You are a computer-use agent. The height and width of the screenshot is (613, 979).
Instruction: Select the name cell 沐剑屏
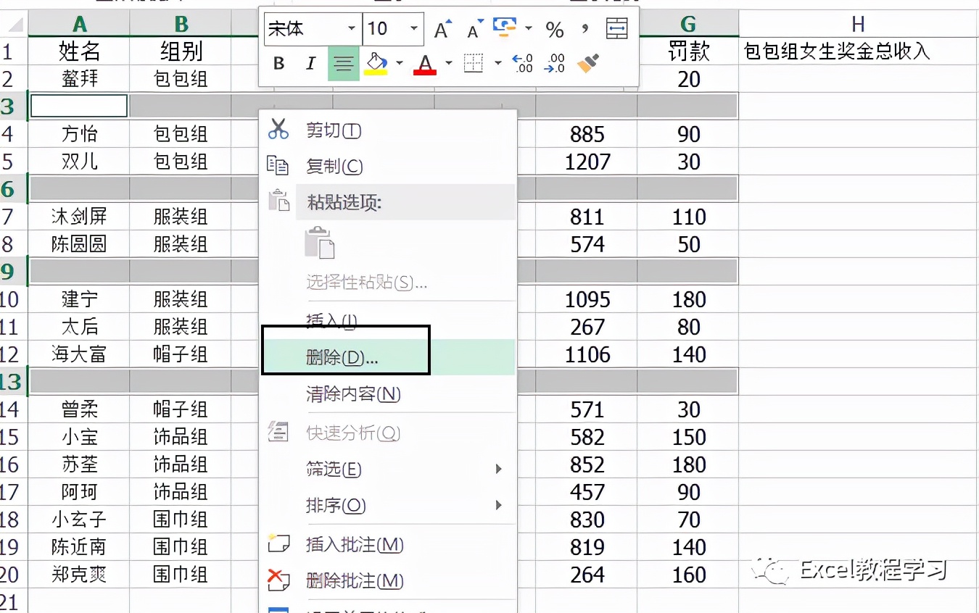pos(79,217)
